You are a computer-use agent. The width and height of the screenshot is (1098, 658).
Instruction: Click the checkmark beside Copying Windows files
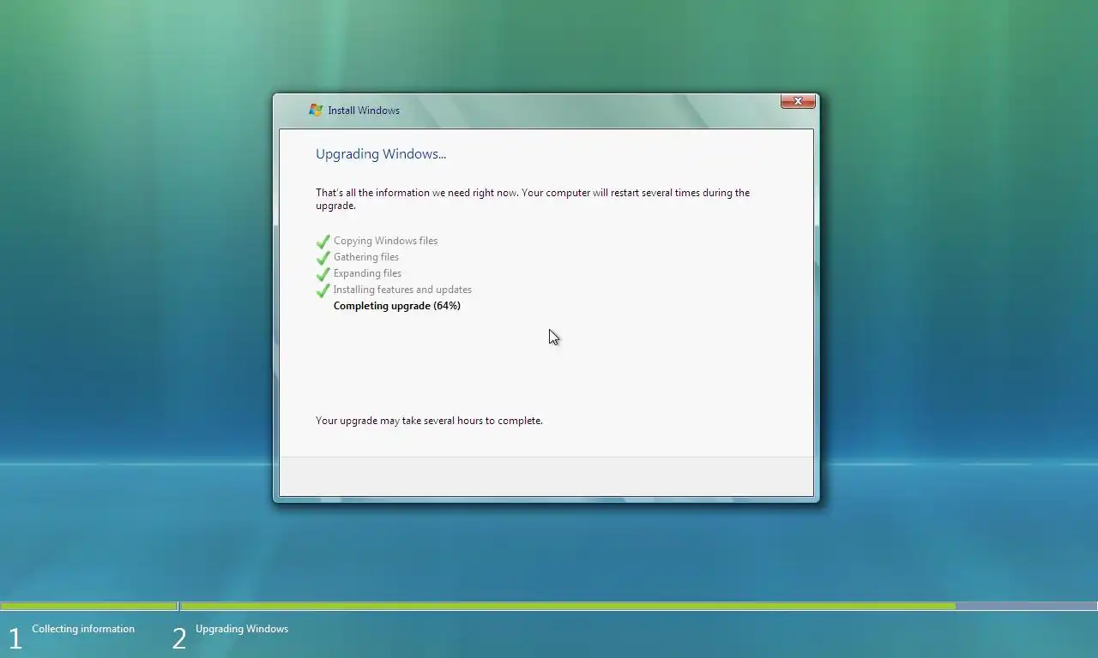click(x=323, y=242)
